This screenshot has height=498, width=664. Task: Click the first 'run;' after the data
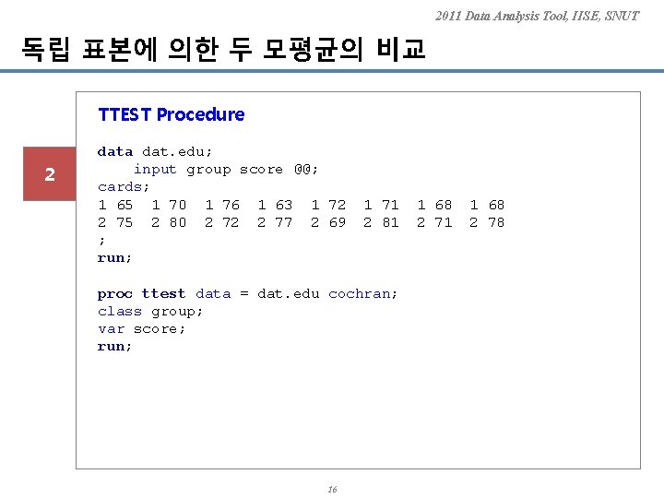click(114, 258)
